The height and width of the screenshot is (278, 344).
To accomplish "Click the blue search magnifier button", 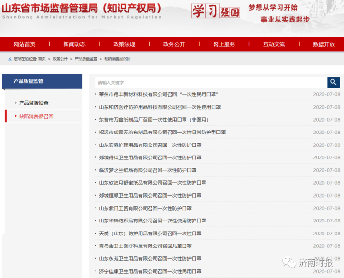I will click(x=333, y=82).
